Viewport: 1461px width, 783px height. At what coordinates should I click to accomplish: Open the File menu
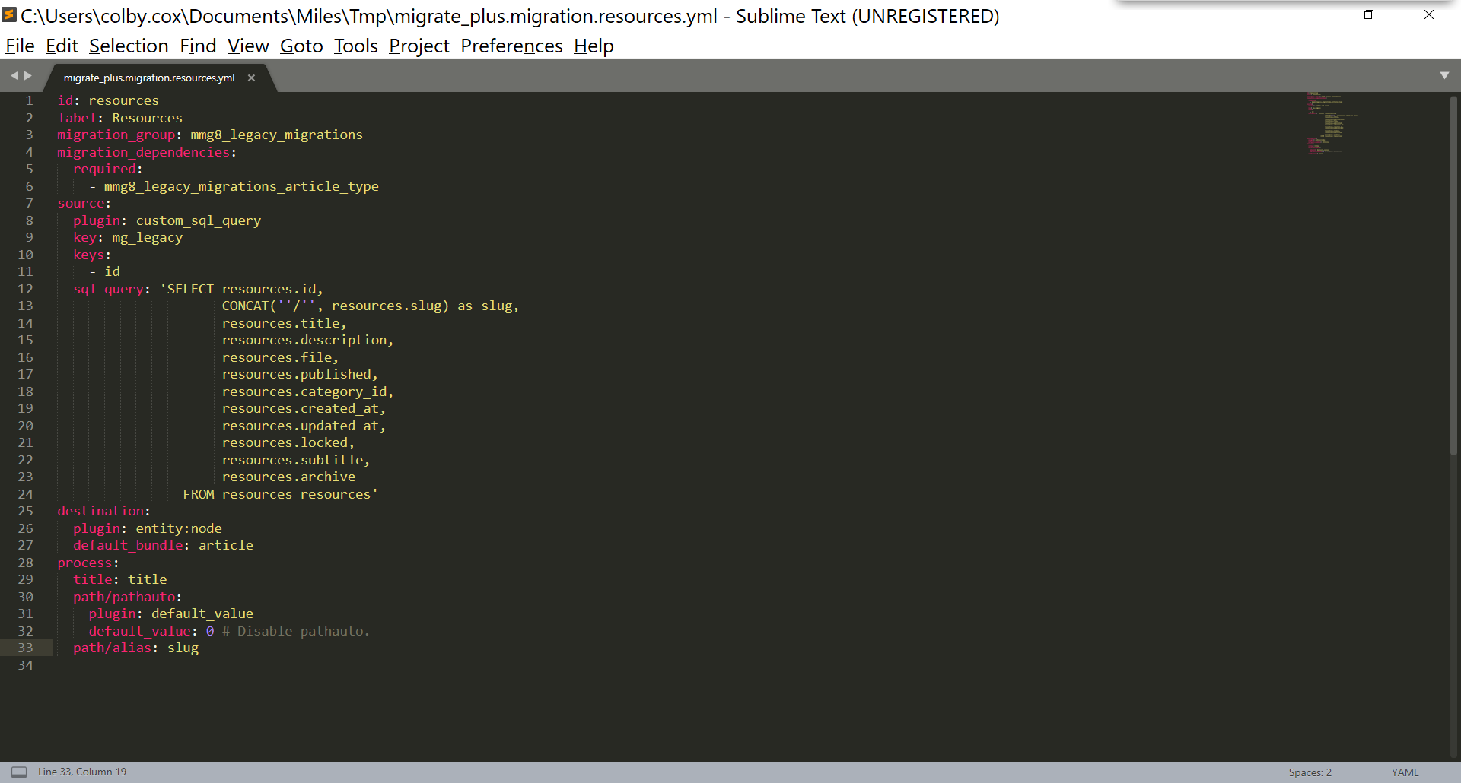click(20, 46)
